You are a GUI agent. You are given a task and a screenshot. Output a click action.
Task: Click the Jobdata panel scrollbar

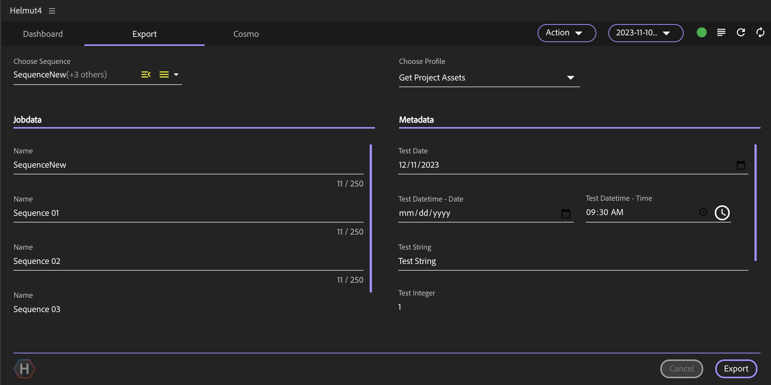coord(371,218)
